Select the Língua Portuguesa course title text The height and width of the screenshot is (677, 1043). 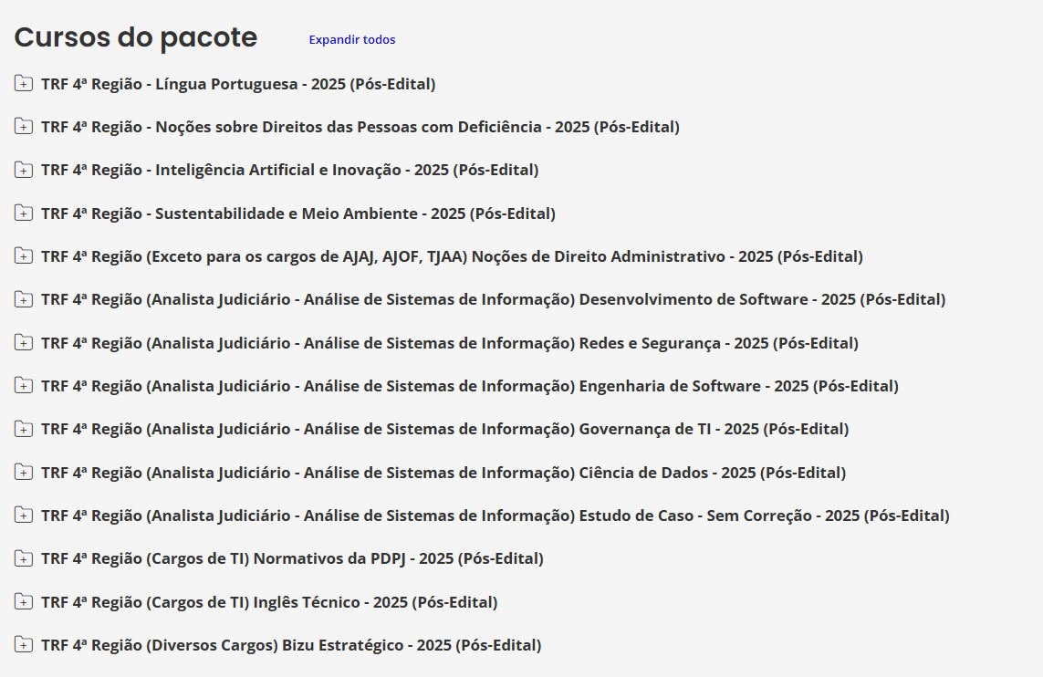pos(238,84)
